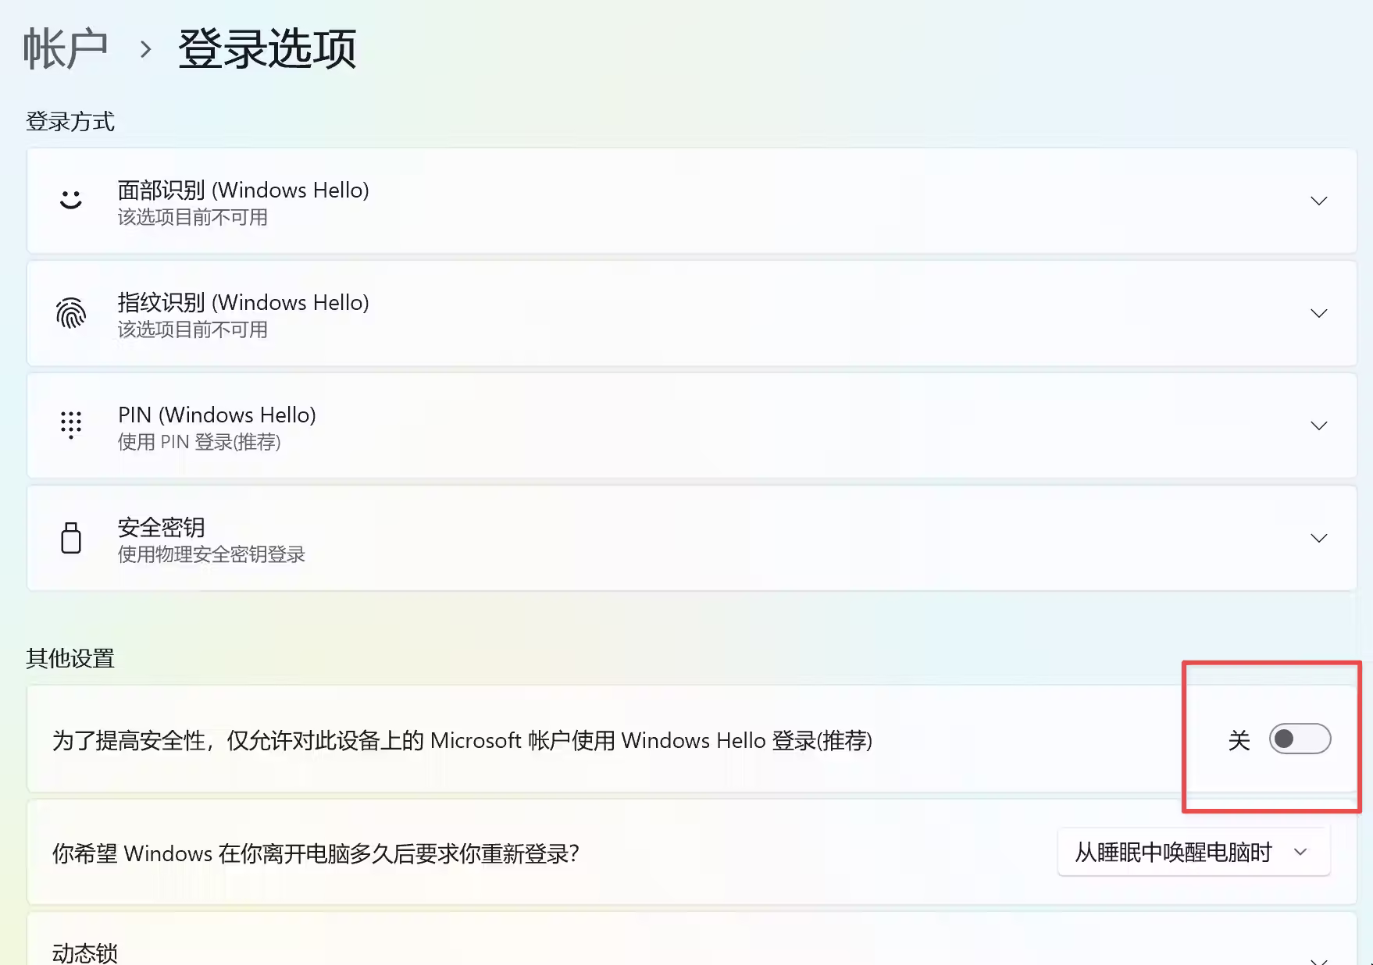Enable the Windows Hello-only sign-in toggle
The width and height of the screenshot is (1373, 965).
pos(1300,739)
